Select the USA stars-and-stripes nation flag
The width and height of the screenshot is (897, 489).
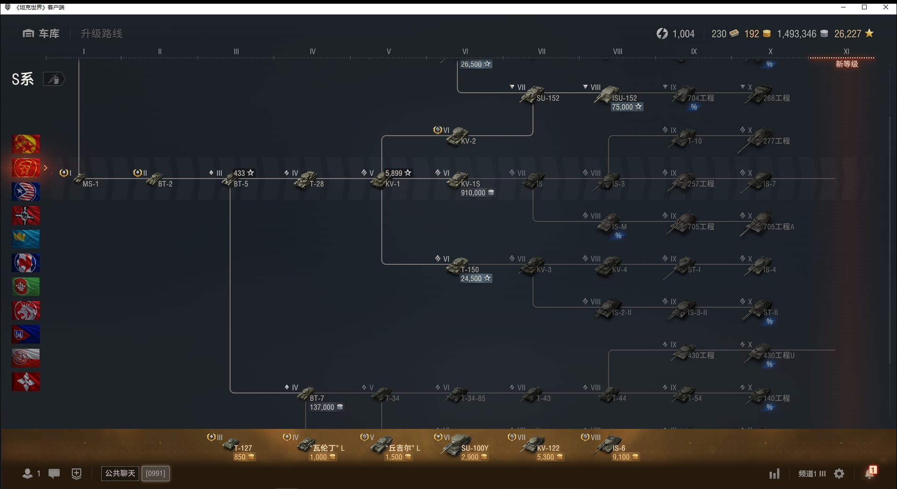tap(26, 192)
